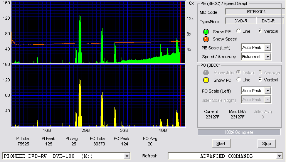This screenshot has width=286, height=162.
Task: Click the Show PIE label text
Action: pyautogui.click(x=222, y=32)
